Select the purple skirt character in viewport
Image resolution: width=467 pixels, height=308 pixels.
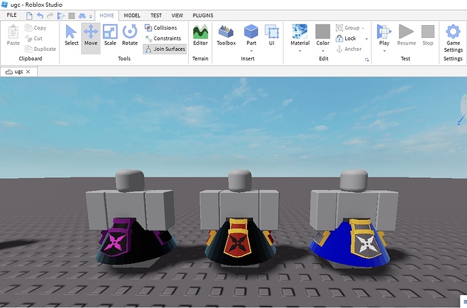(x=131, y=219)
